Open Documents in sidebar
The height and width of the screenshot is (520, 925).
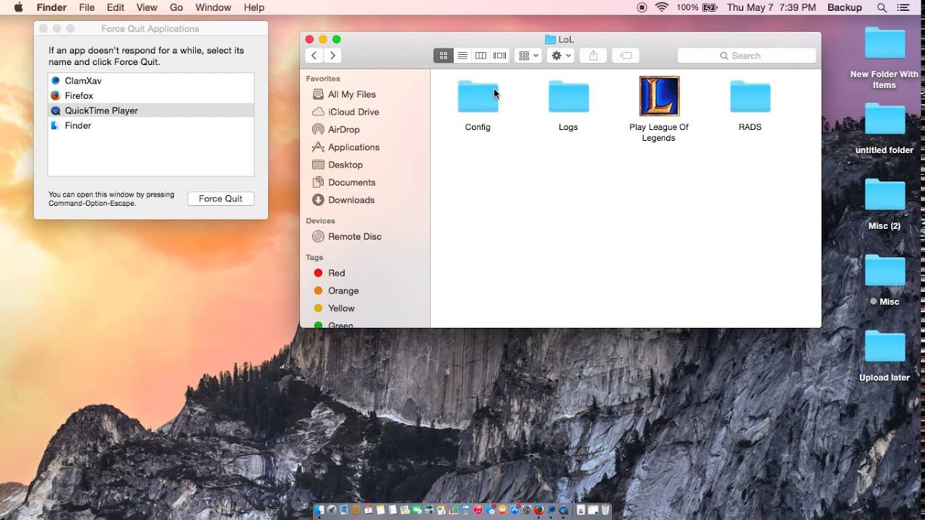click(x=352, y=183)
